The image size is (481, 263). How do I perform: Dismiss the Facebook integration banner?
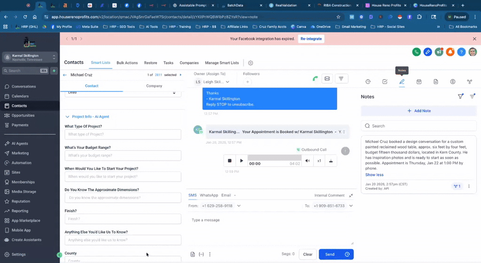pyautogui.click(x=474, y=39)
